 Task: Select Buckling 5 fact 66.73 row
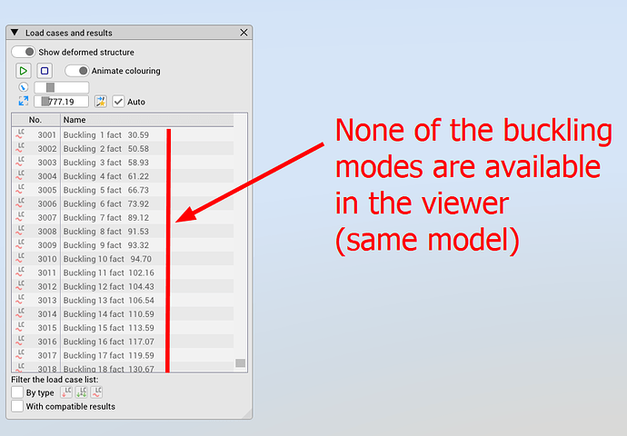click(105, 190)
